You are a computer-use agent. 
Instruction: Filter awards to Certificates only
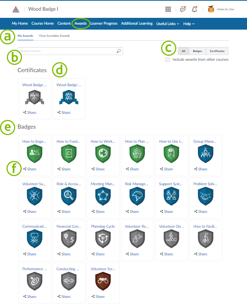(x=217, y=51)
